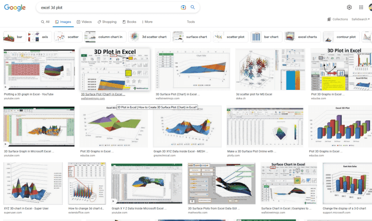This screenshot has height=221, width=372.
Task: Open the '3D Plot in Excel' wallstreetmojo thumbnail
Action: click(x=115, y=69)
